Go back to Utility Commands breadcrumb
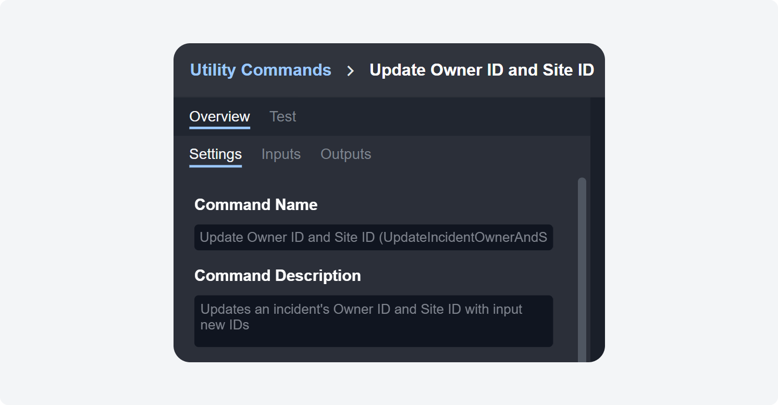The height and width of the screenshot is (405, 778). (261, 70)
